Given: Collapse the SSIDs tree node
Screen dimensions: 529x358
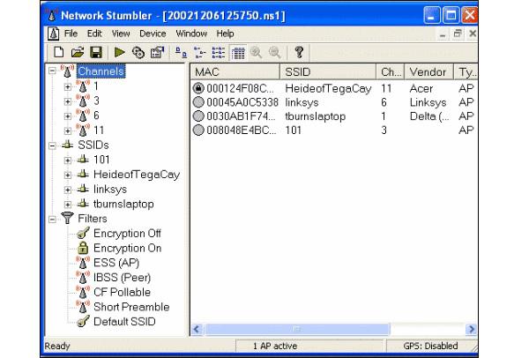Looking at the screenshot, I should [x=52, y=145].
